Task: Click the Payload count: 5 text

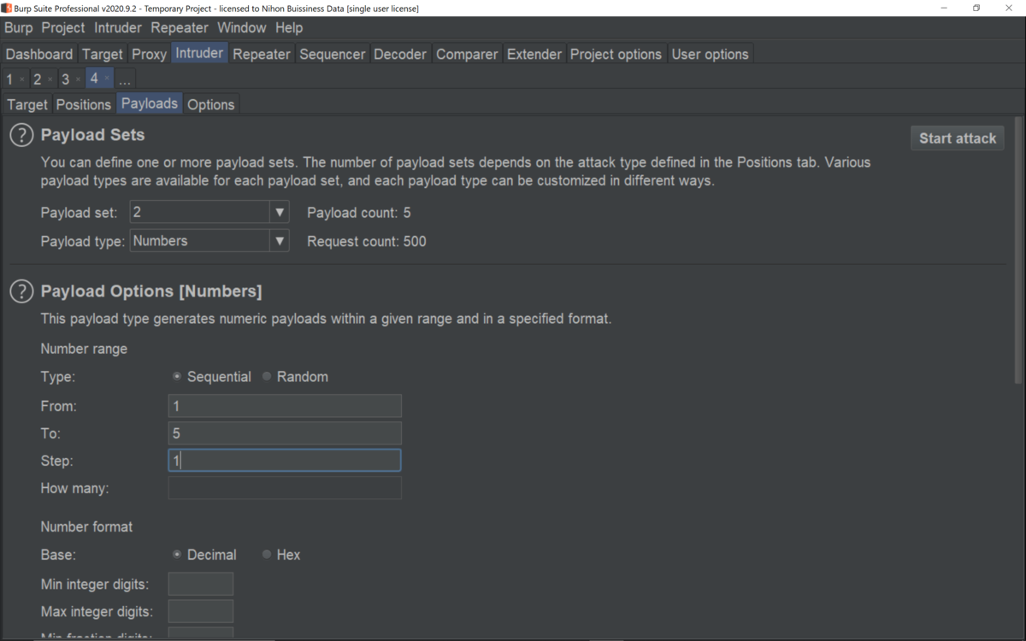Action: [x=359, y=213]
